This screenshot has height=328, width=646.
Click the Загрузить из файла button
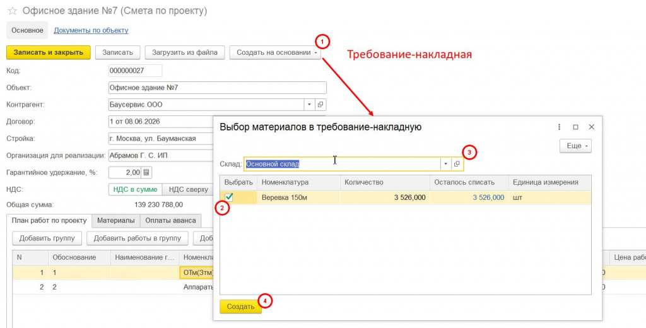[185, 52]
